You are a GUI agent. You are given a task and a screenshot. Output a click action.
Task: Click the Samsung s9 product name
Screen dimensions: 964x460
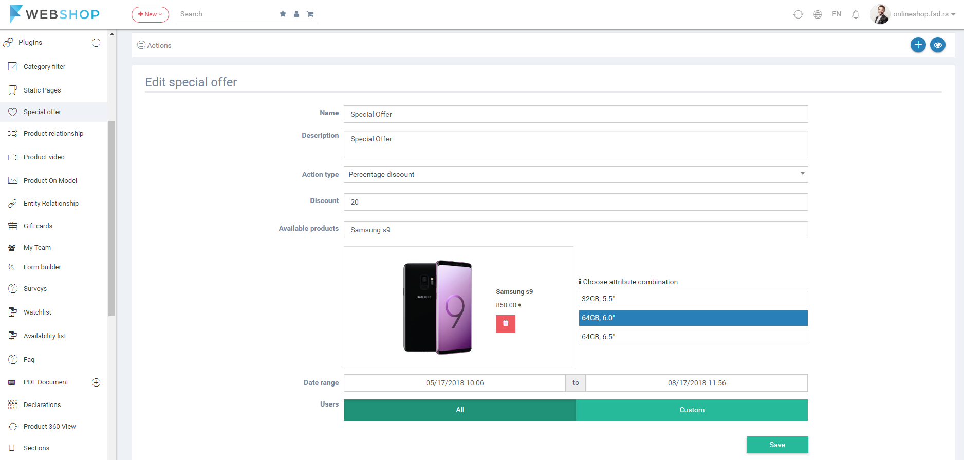point(514,291)
